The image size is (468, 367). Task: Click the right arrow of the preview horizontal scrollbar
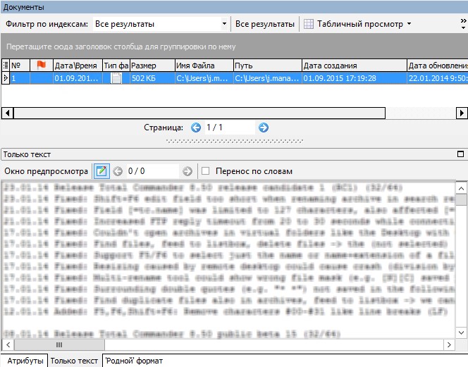449,345
